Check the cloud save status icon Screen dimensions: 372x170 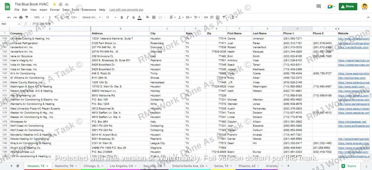67,4
